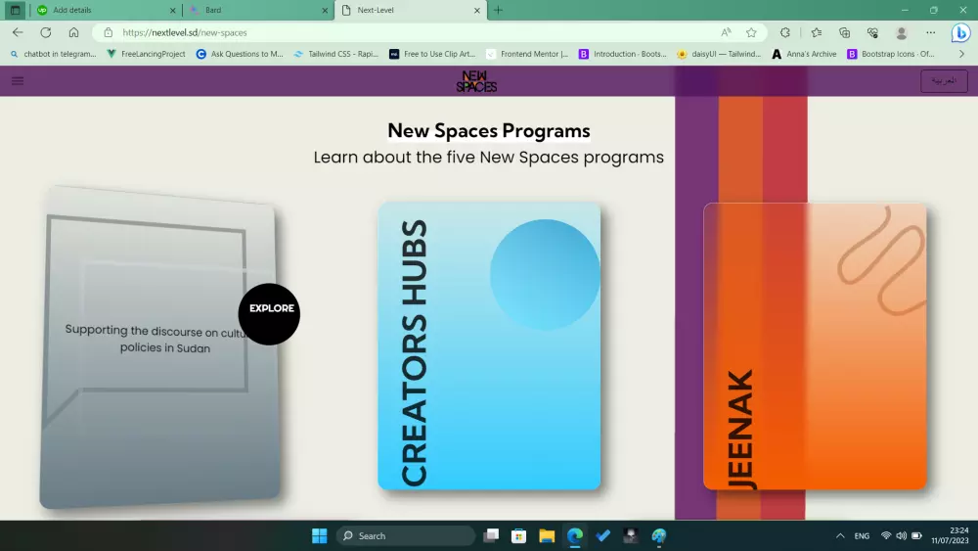Click the New Spaces Programs heading

point(489,130)
